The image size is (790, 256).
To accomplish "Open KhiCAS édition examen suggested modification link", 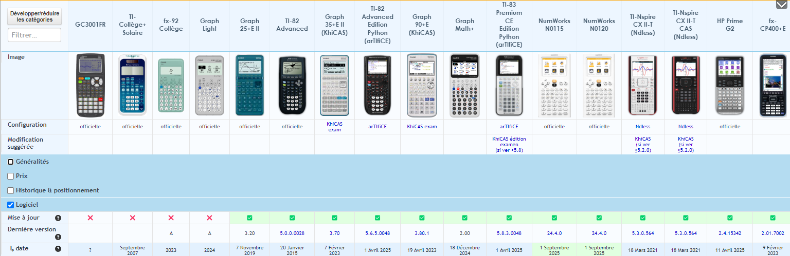I will (509, 144).
